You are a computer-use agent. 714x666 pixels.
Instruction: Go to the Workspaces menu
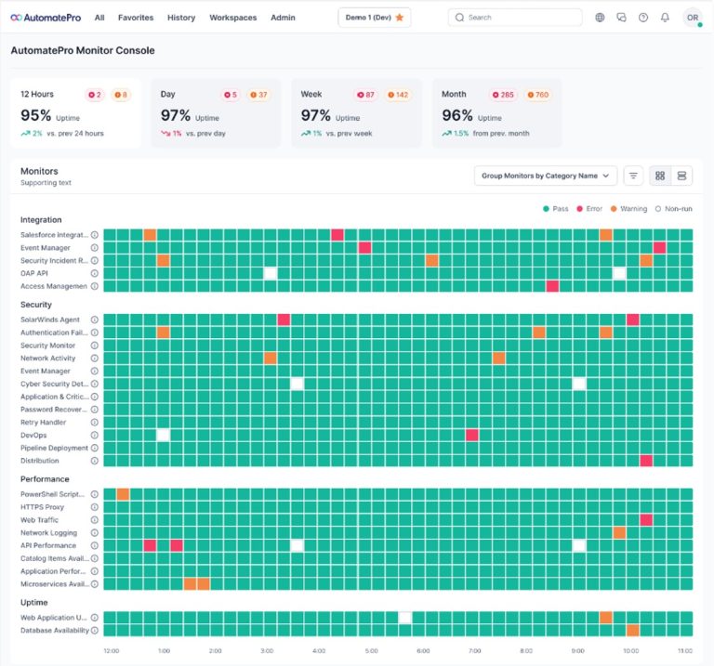click(x=232, y=18)
